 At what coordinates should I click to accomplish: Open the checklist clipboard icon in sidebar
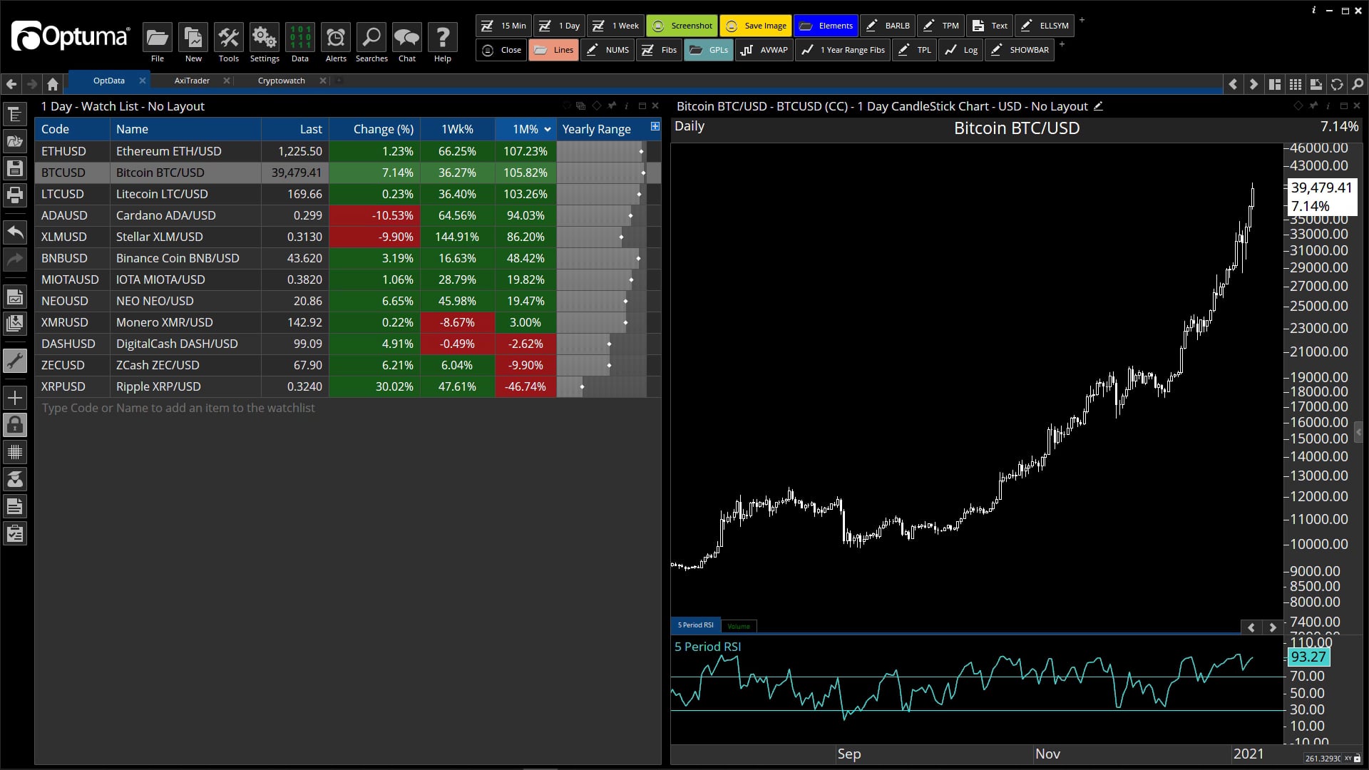pyautogui.click(x=15, y=533)
